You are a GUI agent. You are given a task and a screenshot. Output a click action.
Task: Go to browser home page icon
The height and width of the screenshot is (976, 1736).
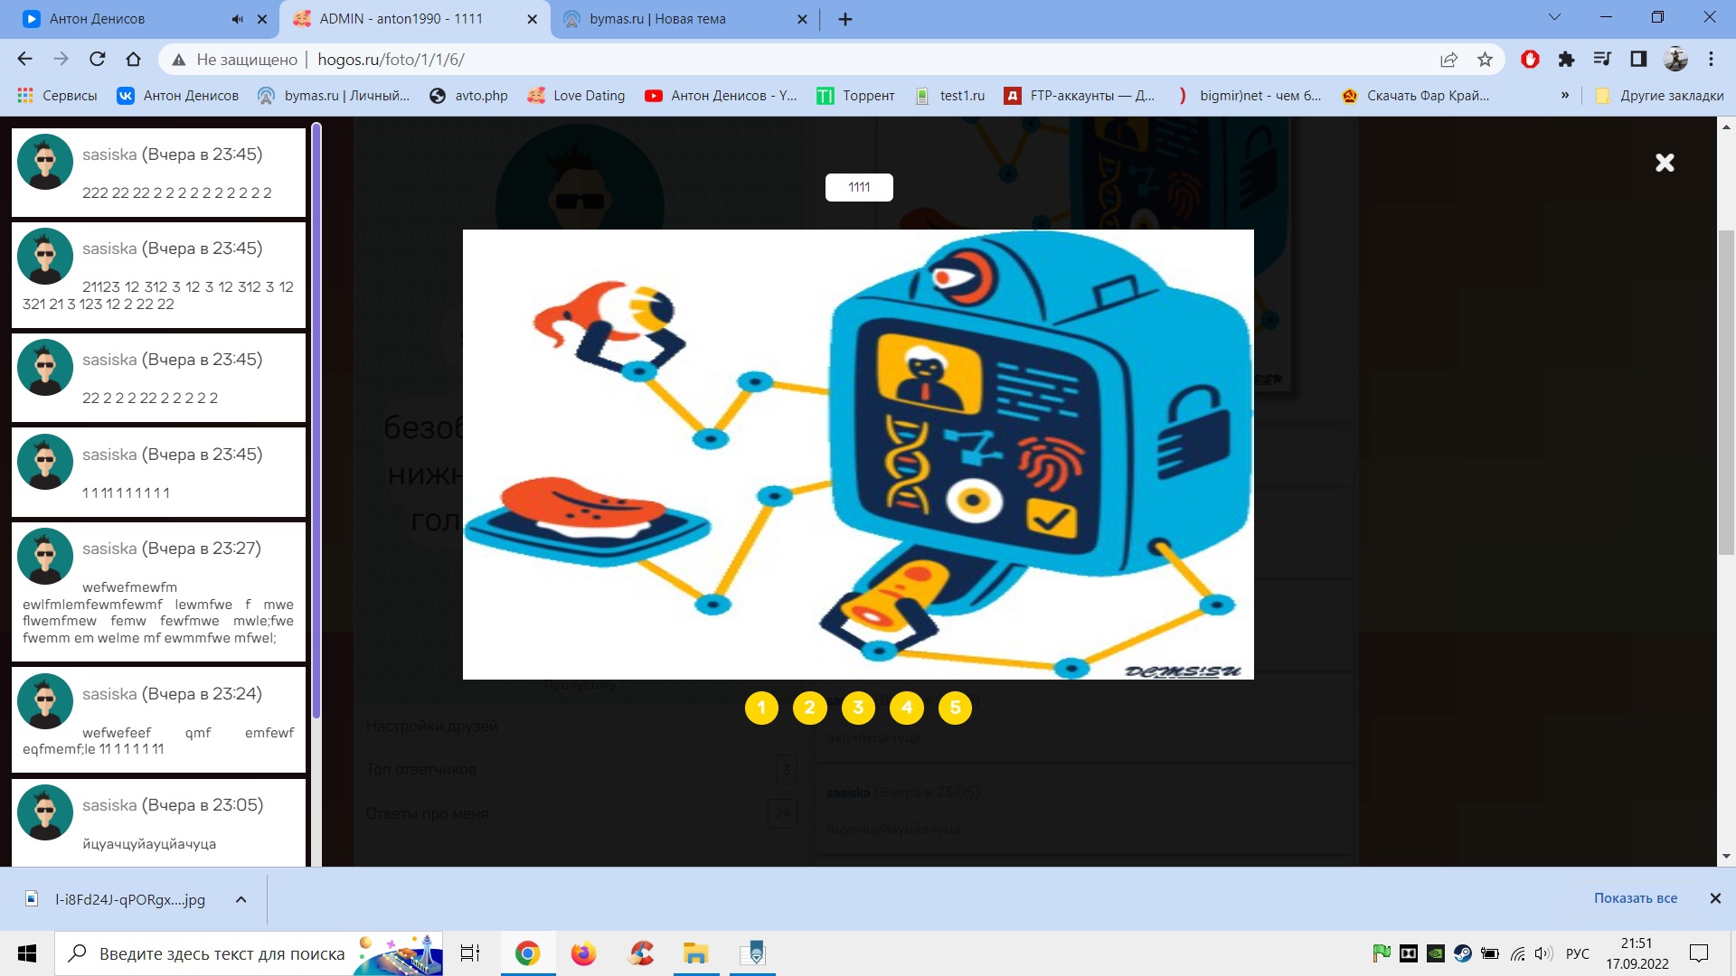click(x=133, y=60)
